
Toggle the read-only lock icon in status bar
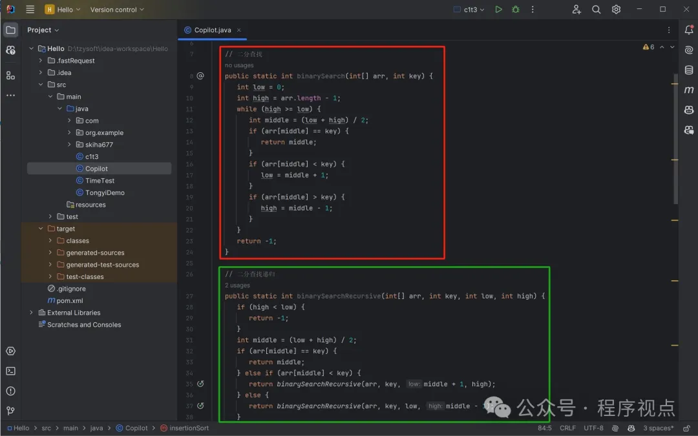point(687,428)
